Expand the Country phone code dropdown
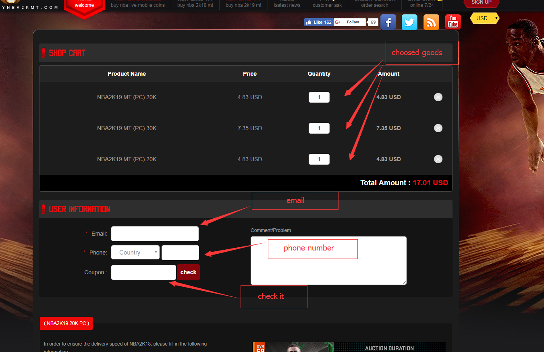This screenshot has height=352, width=544. 135,253
